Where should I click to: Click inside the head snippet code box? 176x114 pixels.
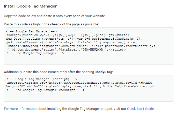pos(89,59)
